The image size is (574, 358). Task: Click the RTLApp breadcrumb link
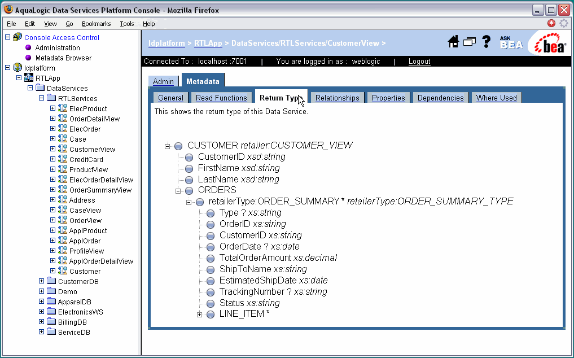point(208,43)
